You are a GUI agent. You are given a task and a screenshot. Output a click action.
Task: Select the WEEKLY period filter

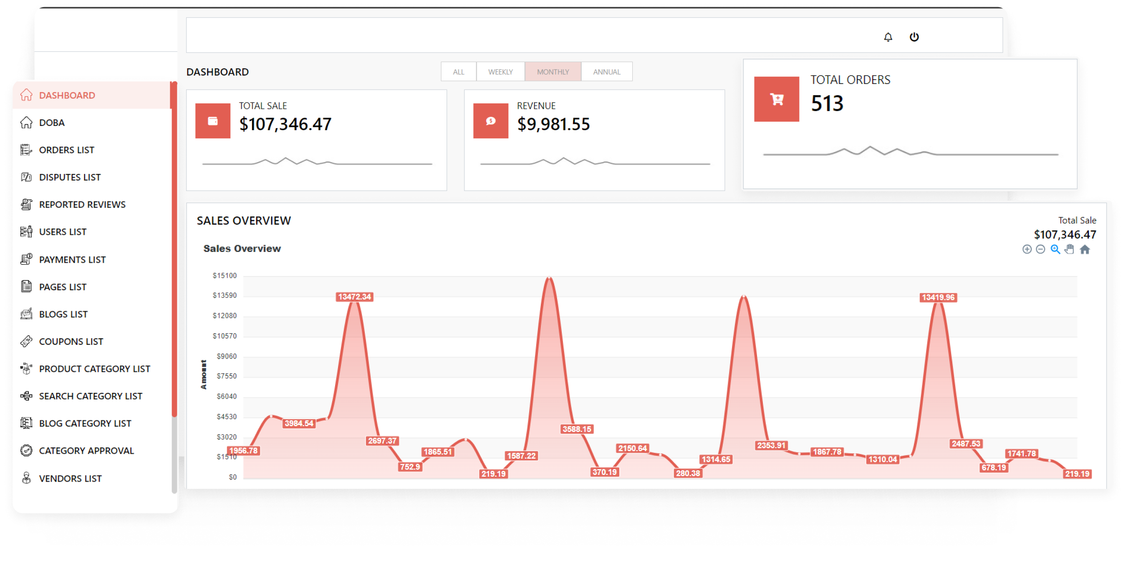pos(500,72)
